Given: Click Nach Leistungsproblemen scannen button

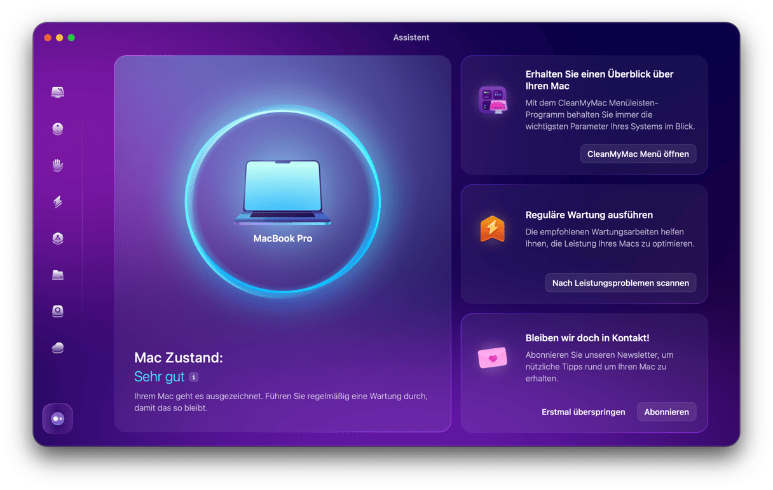Looking at the screenshot, I should [620, 283].
